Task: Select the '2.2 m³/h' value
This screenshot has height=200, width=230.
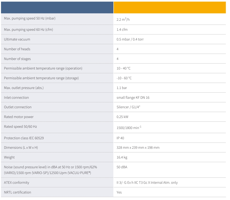Action: [x=123, y=19]
